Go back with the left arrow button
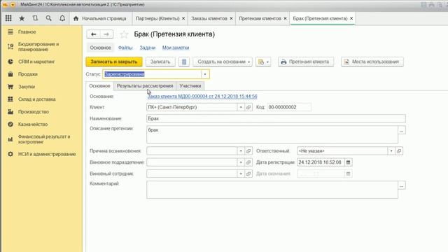448x252 pixels. tap(93, 34)
